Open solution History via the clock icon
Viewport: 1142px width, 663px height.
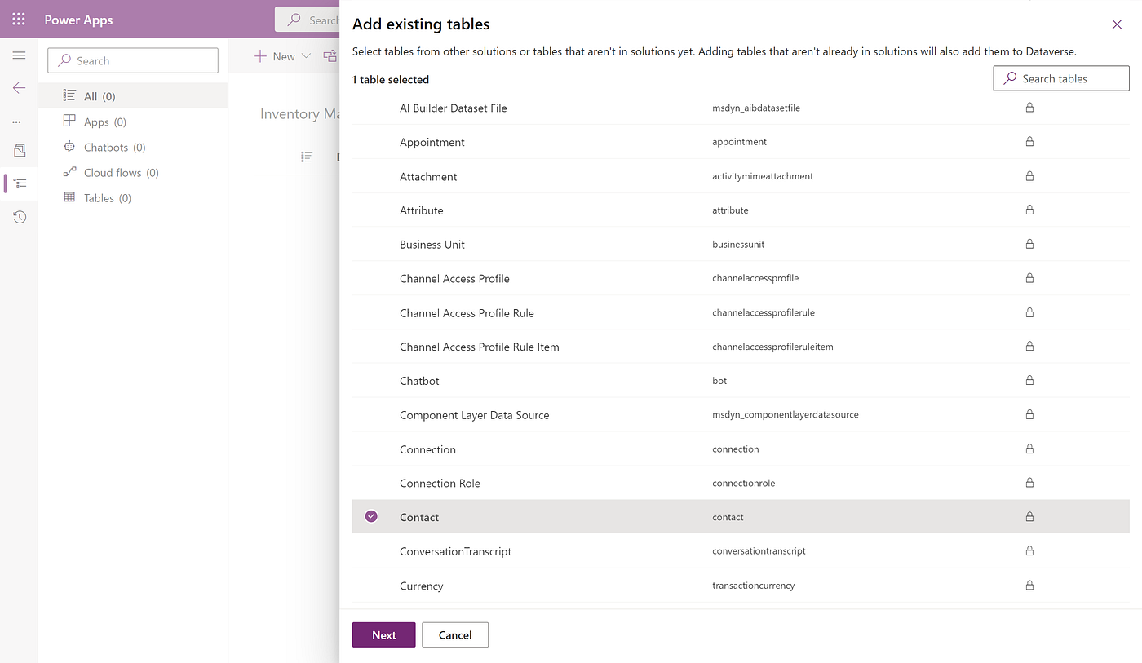coord(18,216)
